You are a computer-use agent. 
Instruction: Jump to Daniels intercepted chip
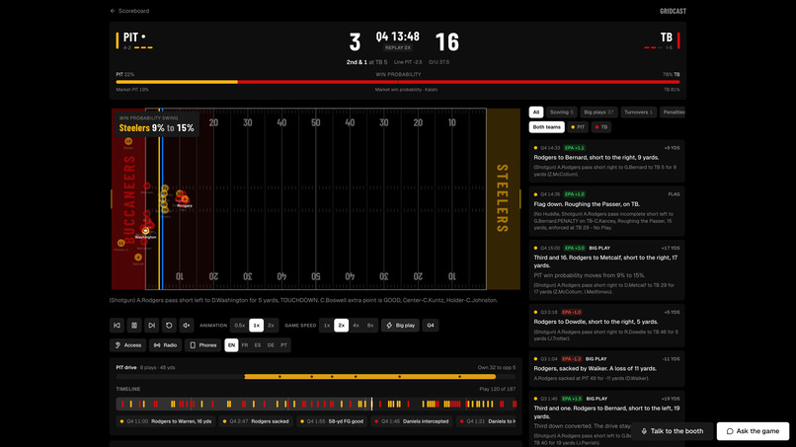[412, 421]
